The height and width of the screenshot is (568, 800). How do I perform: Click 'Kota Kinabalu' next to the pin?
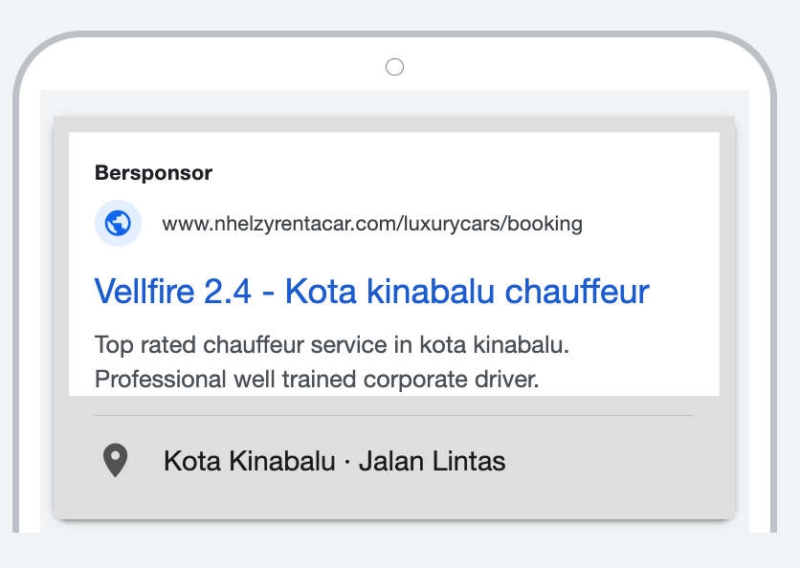click(250, 462)
